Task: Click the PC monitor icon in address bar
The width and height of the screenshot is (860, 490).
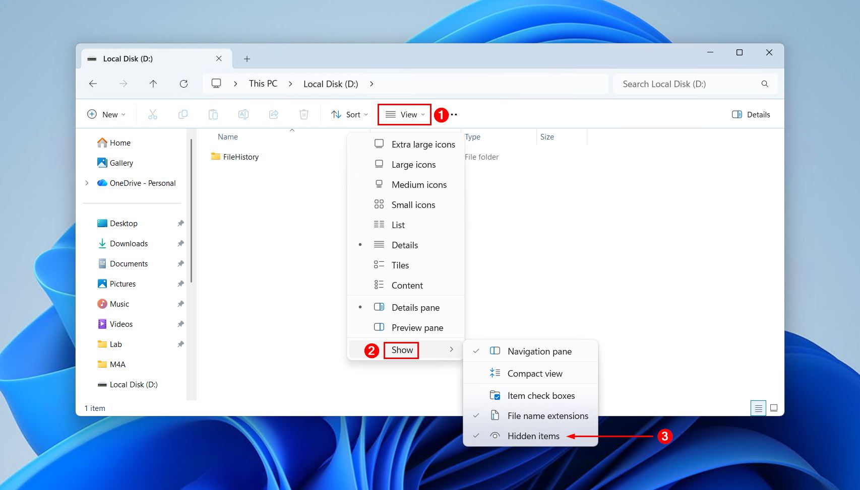Action: click(216, 84)
